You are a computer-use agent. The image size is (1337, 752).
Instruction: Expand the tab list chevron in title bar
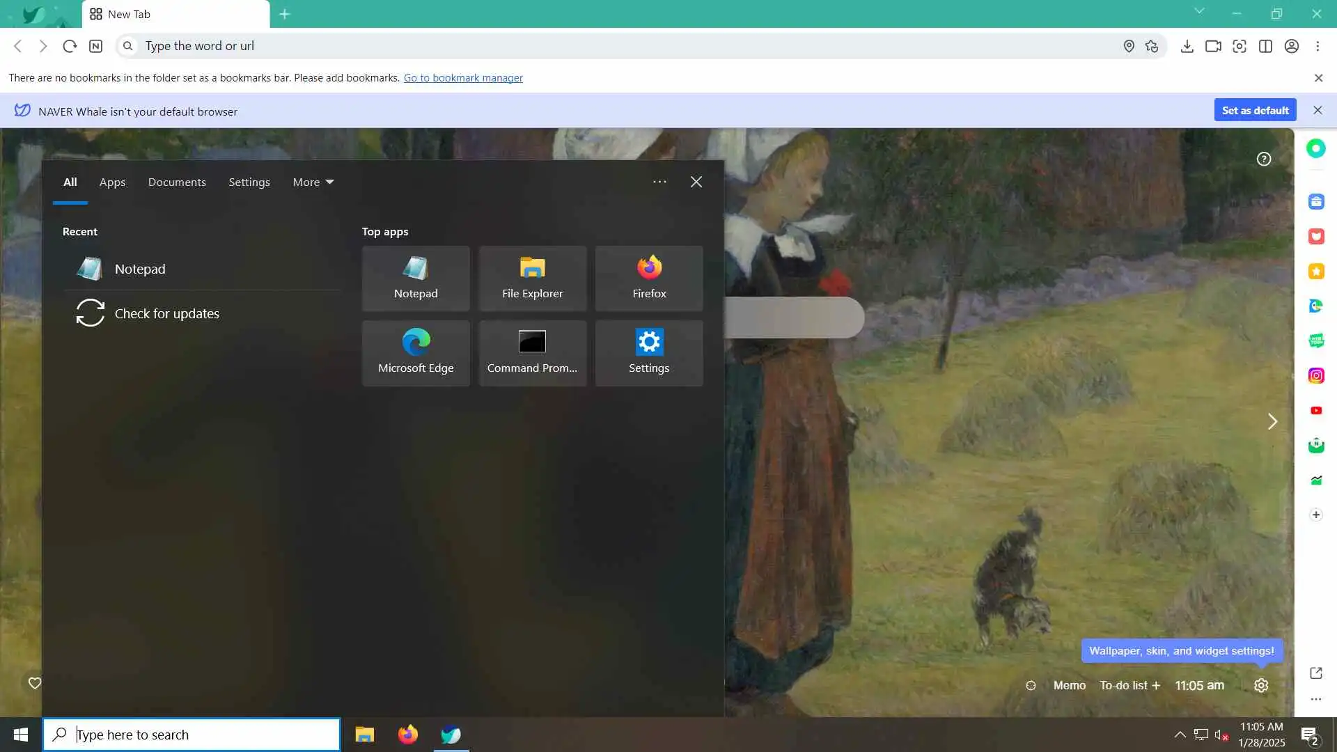pos(1199,11)
